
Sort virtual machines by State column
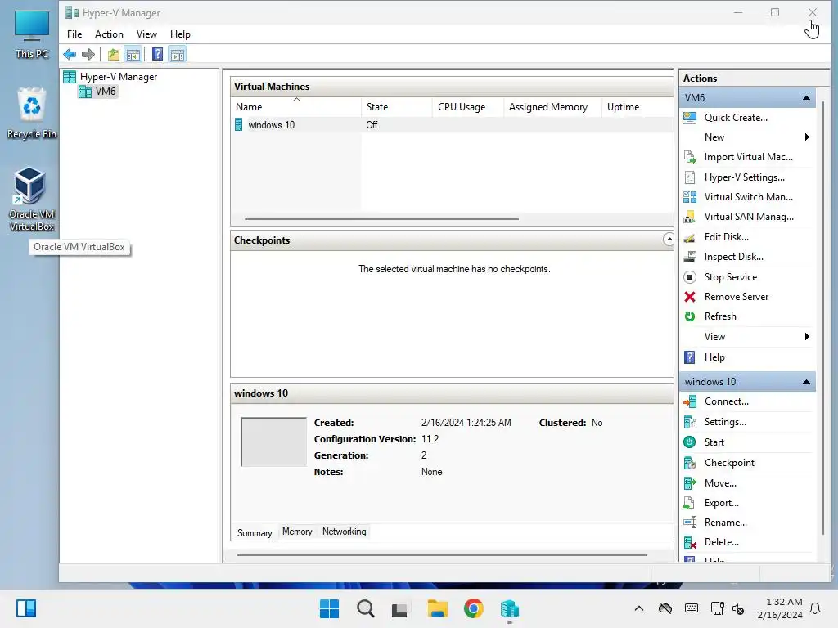click(397, 107)
